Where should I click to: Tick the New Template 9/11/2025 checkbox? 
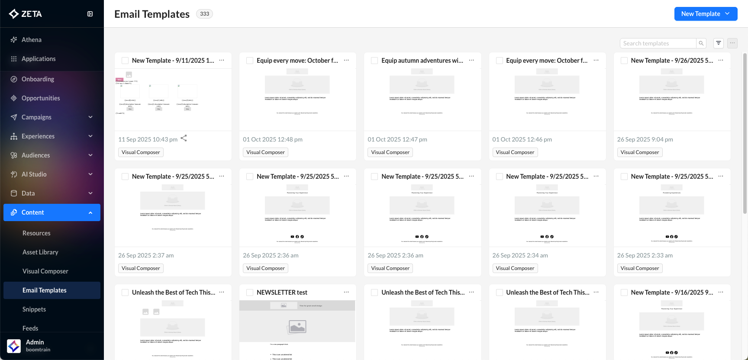click(x=125, y=61)
